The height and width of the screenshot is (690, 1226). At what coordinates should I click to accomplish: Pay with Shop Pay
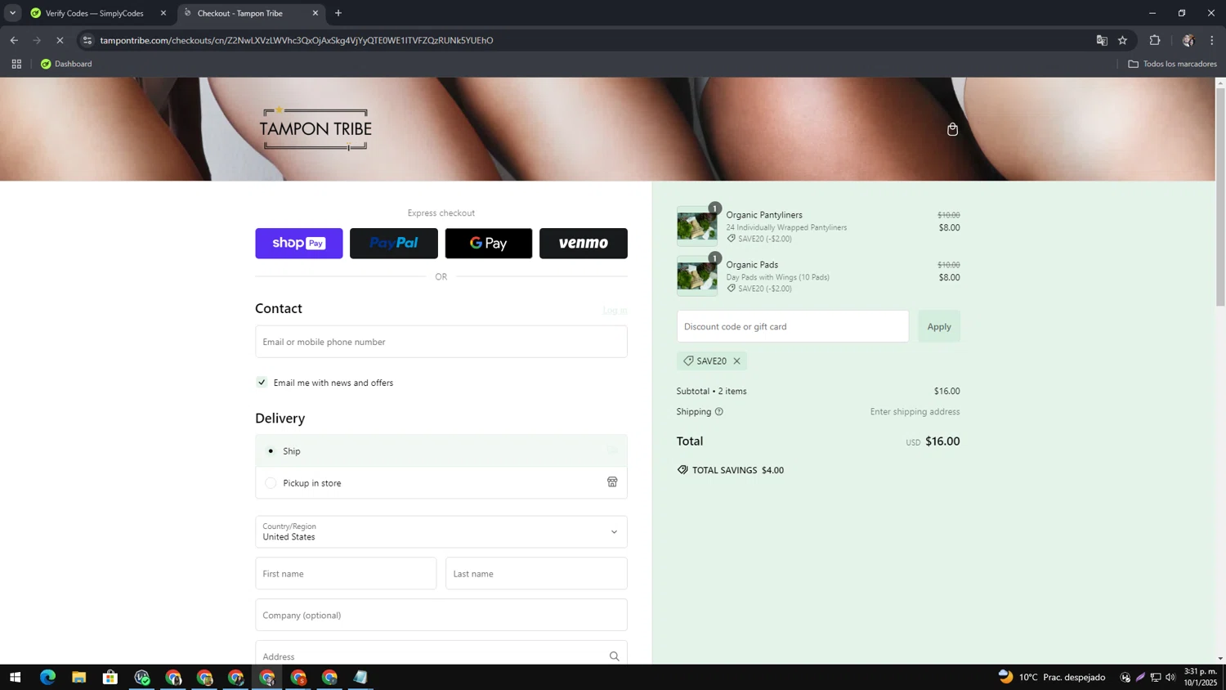tap(299, 244)
